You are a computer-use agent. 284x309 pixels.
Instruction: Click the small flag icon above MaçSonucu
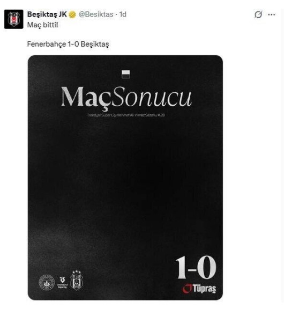coord(125,74)
